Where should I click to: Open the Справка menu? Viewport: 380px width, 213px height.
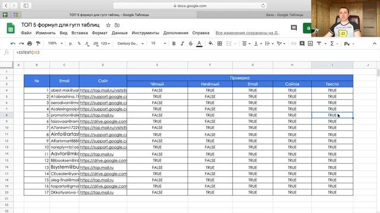[x=201, y=33]
